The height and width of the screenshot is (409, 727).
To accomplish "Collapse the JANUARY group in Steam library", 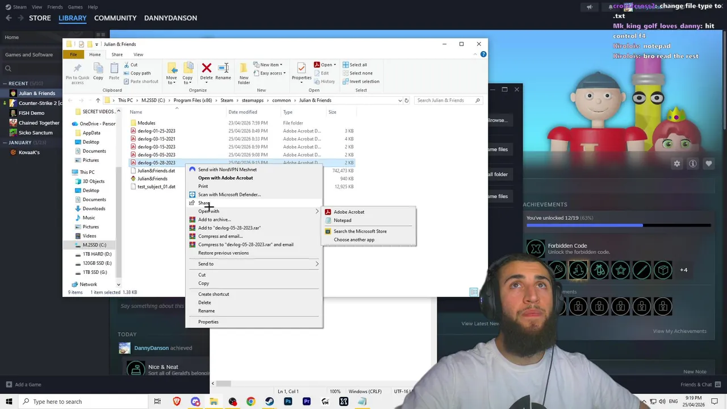I will [x=5, y=143].
